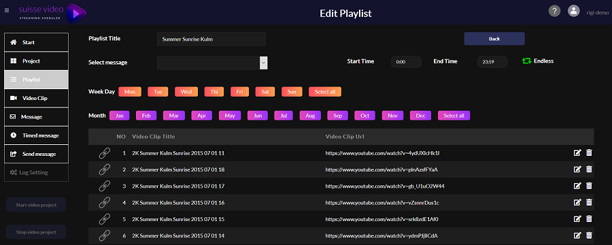Viewport: 612px width, 245px height.
Task: Toggle Mar month
Action: pos(174,116)
